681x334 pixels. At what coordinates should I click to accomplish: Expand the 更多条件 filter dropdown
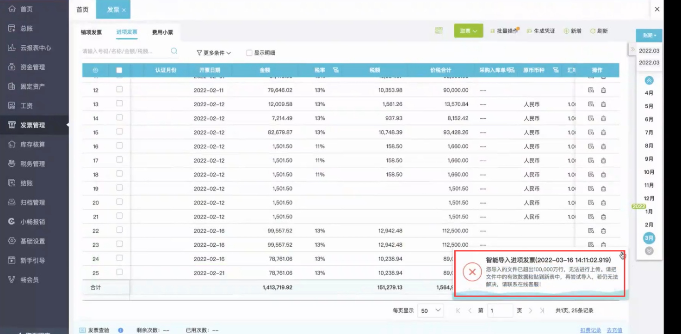[x=214, y=53]
